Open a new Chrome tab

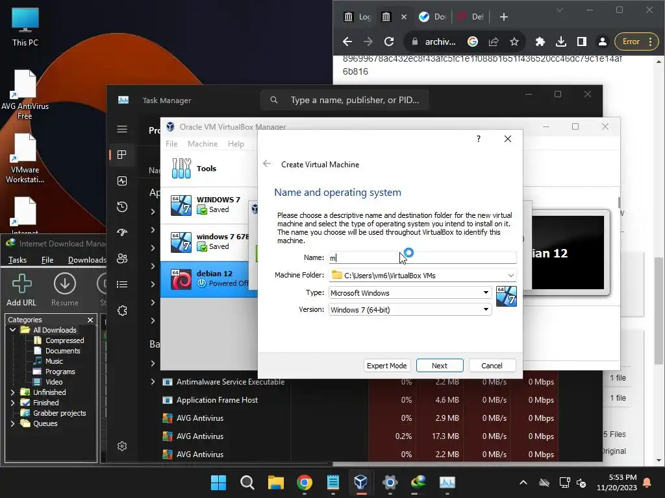504,17
